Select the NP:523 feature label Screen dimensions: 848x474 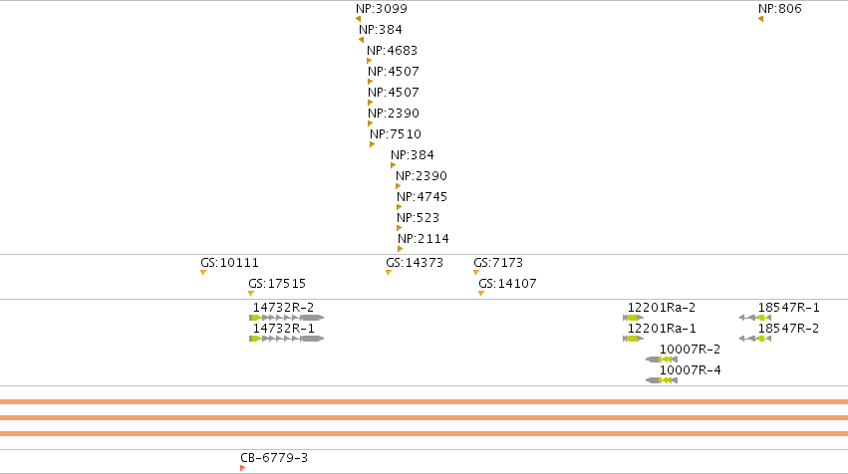pos(419,218)
